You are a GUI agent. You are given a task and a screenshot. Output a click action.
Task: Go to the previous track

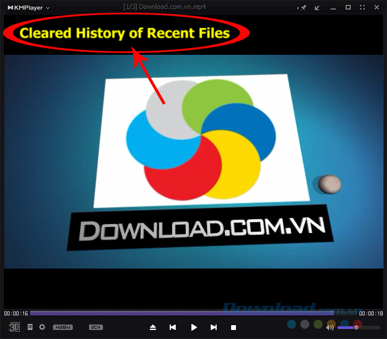pos(173,328)
